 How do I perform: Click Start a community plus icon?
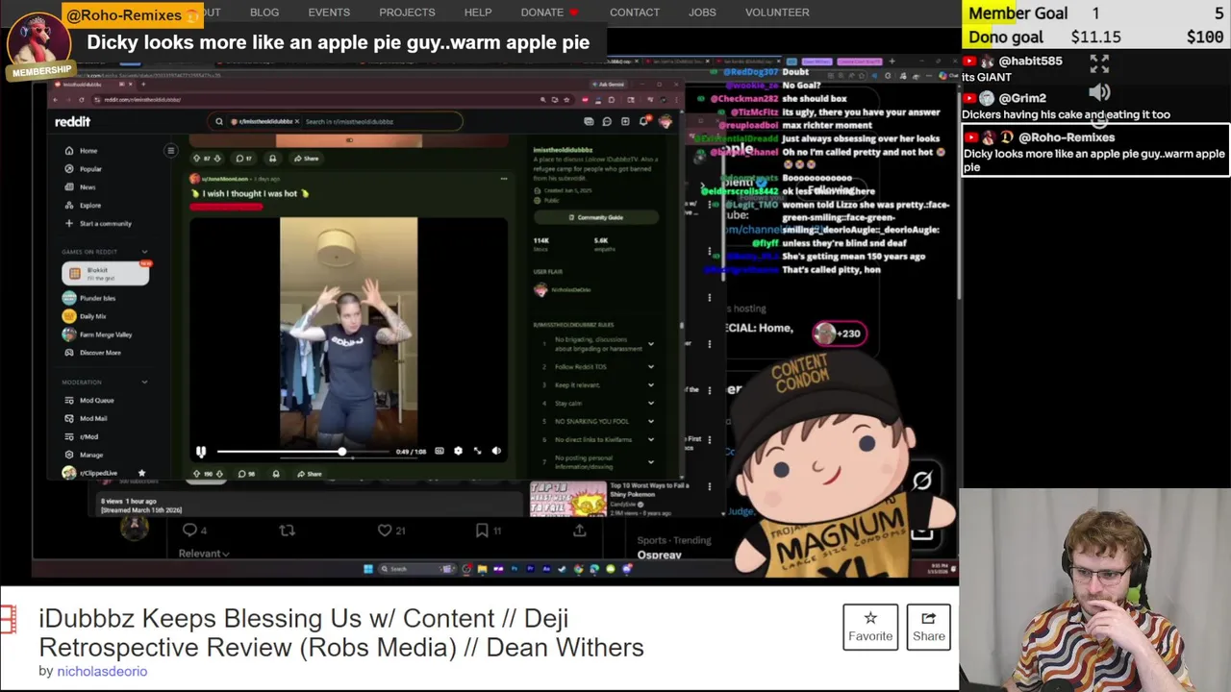tap(68, 224)
